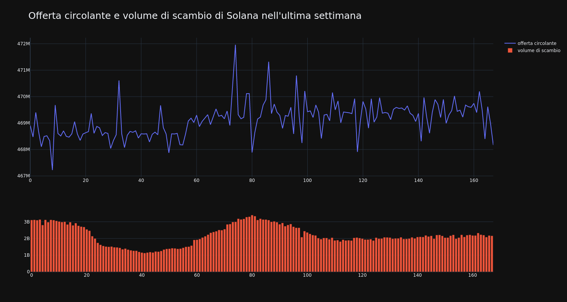Click the chart title about Solana
Image resolution: width=567 pixels, height=302 pixels.
195,16
